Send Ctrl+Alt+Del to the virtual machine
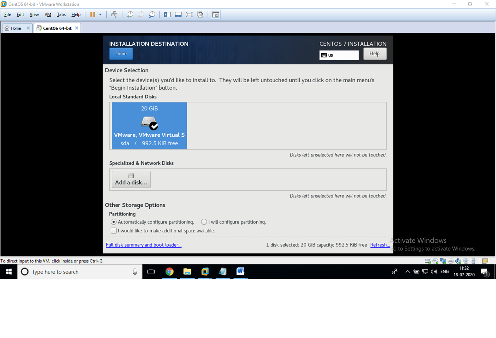 point(114,14)
